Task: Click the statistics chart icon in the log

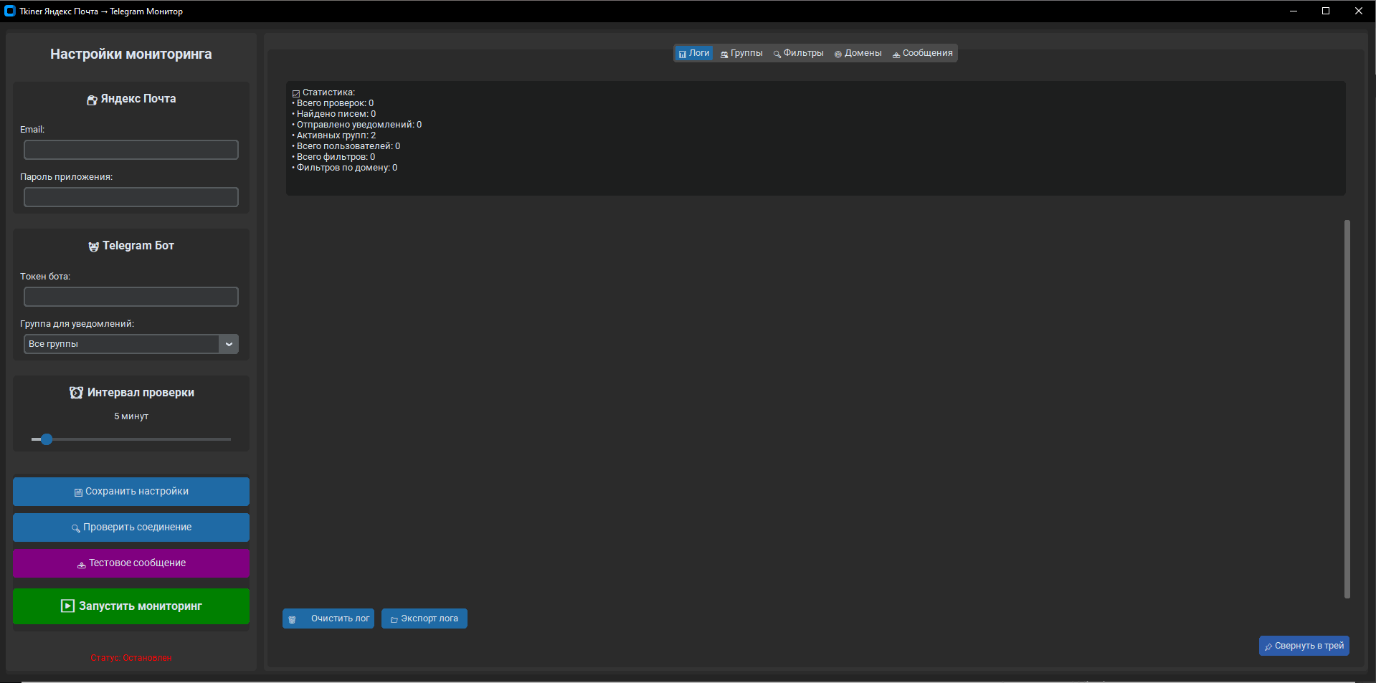Action: coord(296,93)
